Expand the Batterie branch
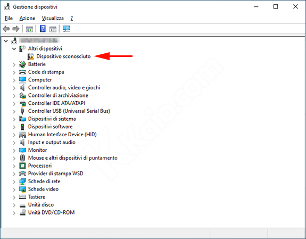 coord(14,64)
